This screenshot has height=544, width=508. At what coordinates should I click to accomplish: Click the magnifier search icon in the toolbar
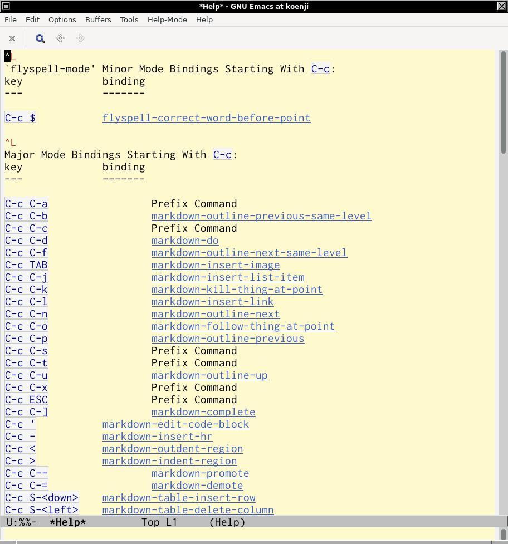click(40, 38)
